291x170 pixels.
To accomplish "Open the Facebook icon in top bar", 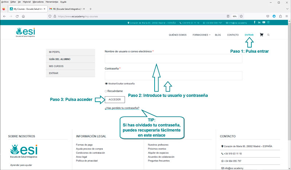I will tap(255, 22).
